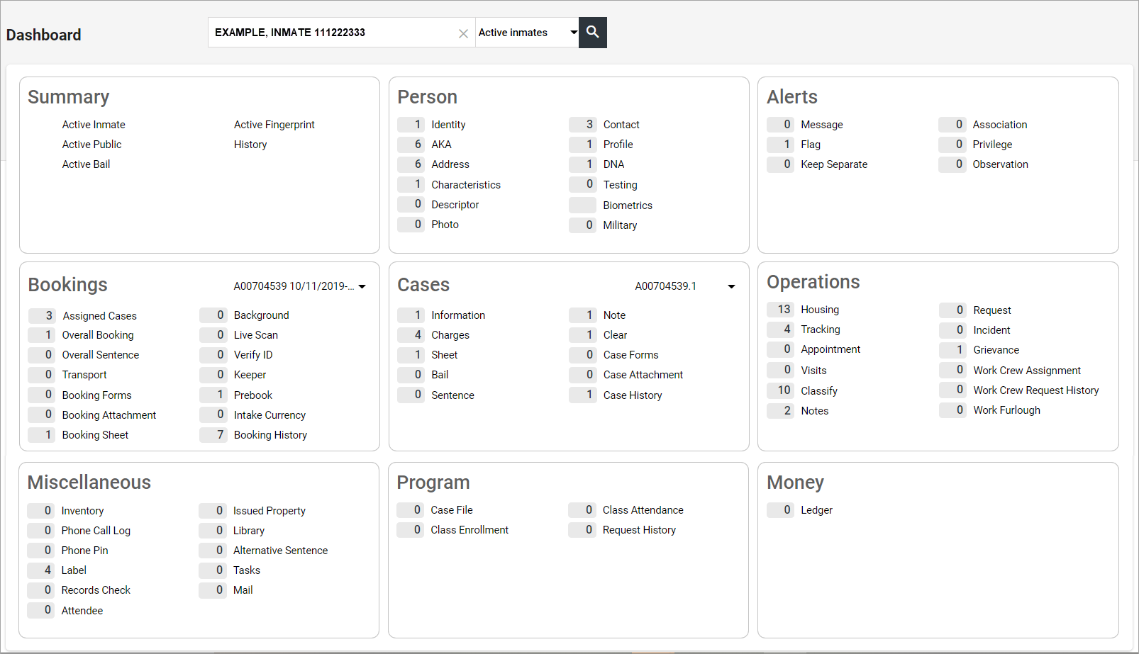The height and width of the screenshot is (654, 1139).
Task: Open Notes in Operations
Action: pos(815,411)
